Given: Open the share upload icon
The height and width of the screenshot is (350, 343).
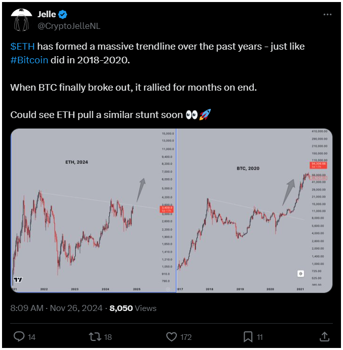Looking at the screenshot, I should coord(324,336).
